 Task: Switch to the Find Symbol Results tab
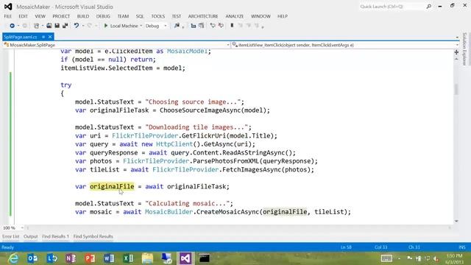click(x=93, y=236)
